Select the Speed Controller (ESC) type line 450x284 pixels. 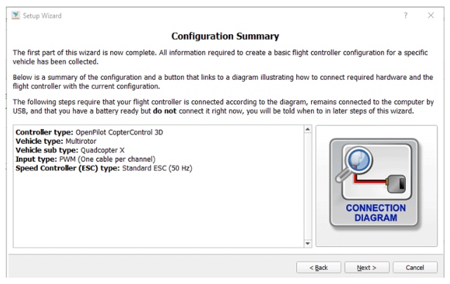[103, 168]
